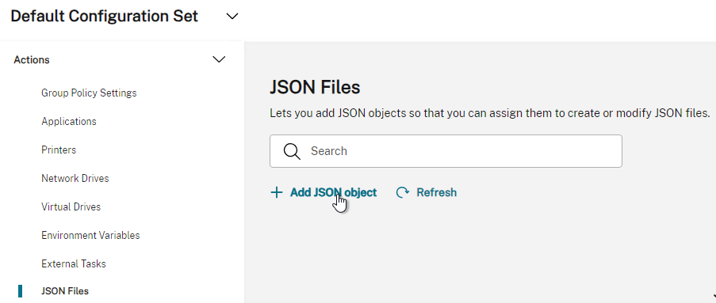Open Group Policy Settings in sidebar
Image resolution: width=716 pixels, height=303 pixels.
pos(89,93)
